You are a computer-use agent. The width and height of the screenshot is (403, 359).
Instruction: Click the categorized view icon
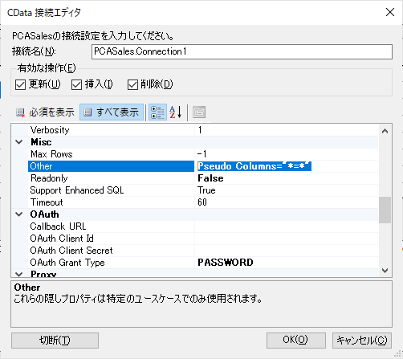157,112
